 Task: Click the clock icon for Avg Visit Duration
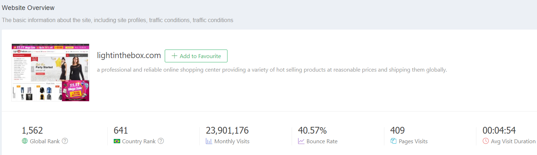(486, 141)
